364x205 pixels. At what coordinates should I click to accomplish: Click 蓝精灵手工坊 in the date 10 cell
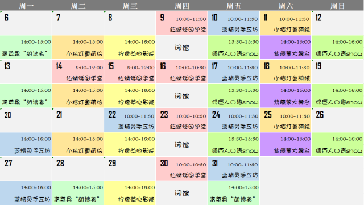[x=240, y=30]
